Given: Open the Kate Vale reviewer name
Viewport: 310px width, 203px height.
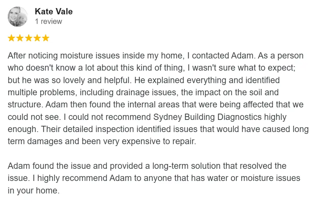Looking at the screenshot, I should [53, 11].
